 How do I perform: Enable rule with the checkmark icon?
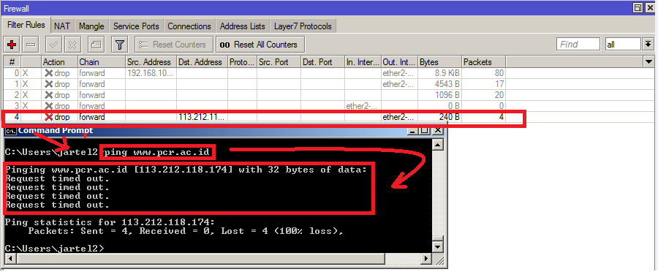(53, 45)
